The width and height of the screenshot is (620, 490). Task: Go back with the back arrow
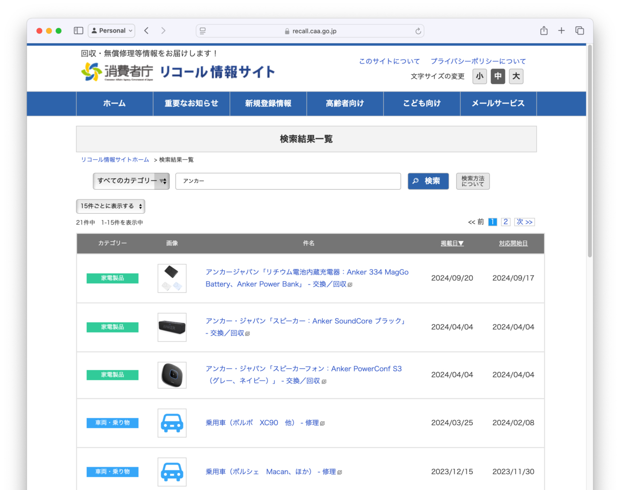point(146,31)
